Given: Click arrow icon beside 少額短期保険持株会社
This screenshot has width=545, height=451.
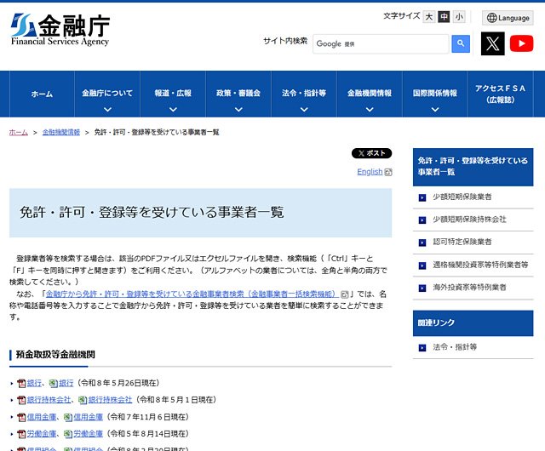Looking at the screenshot, I should [x=422, y=220].
